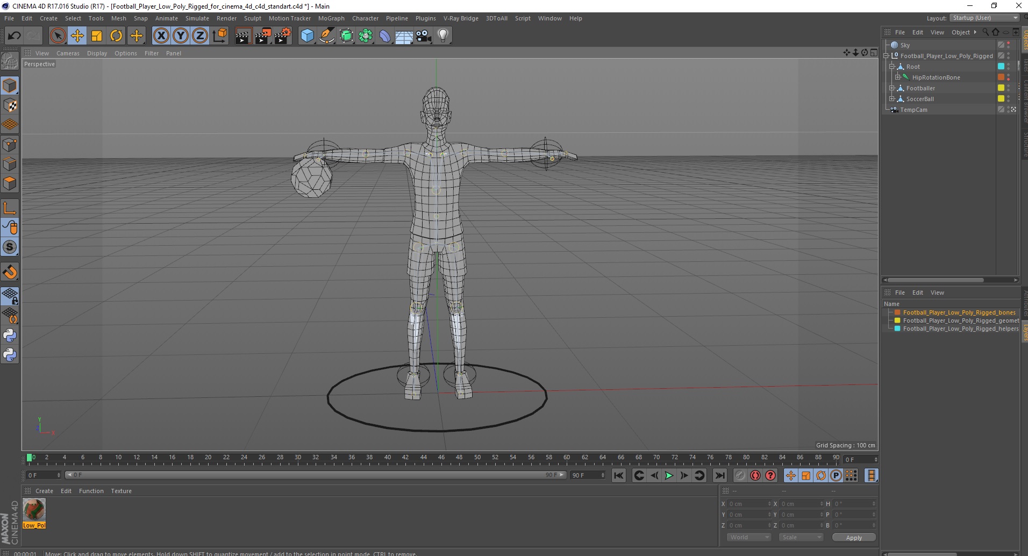
Task: Render the active view
Action: [243, 36]
